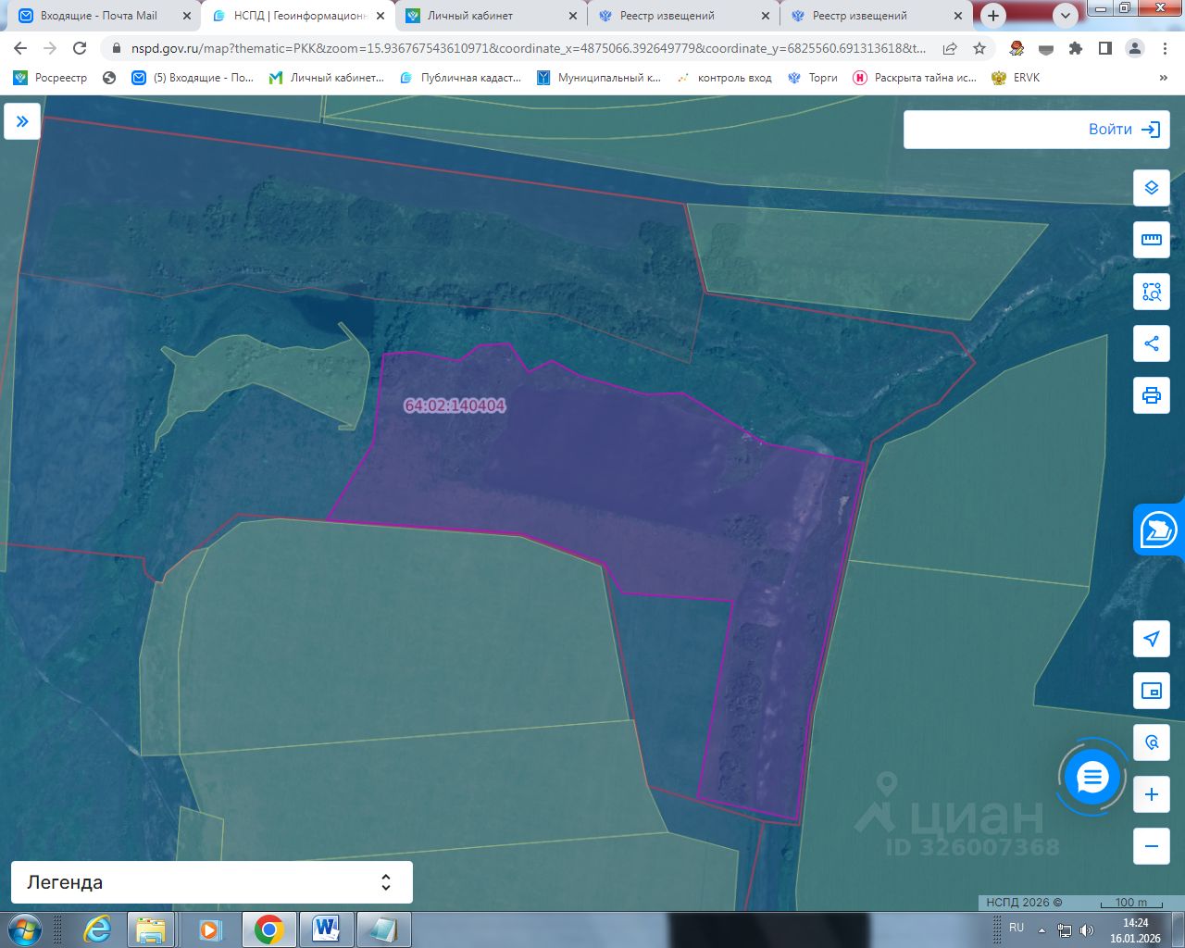This screenshot has width=1185, height=948.
Task: Open the Торги bookmark
Action: click(x=812, y=78)
